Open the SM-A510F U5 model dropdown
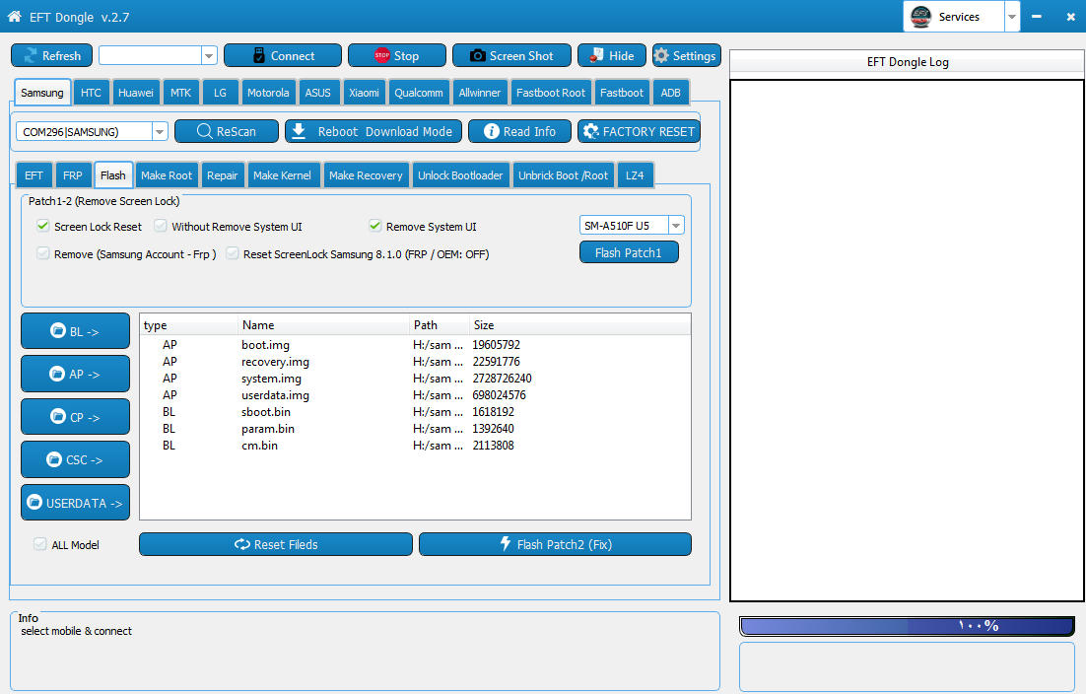This screenshot has height=694, width=1086. point(676,225)
